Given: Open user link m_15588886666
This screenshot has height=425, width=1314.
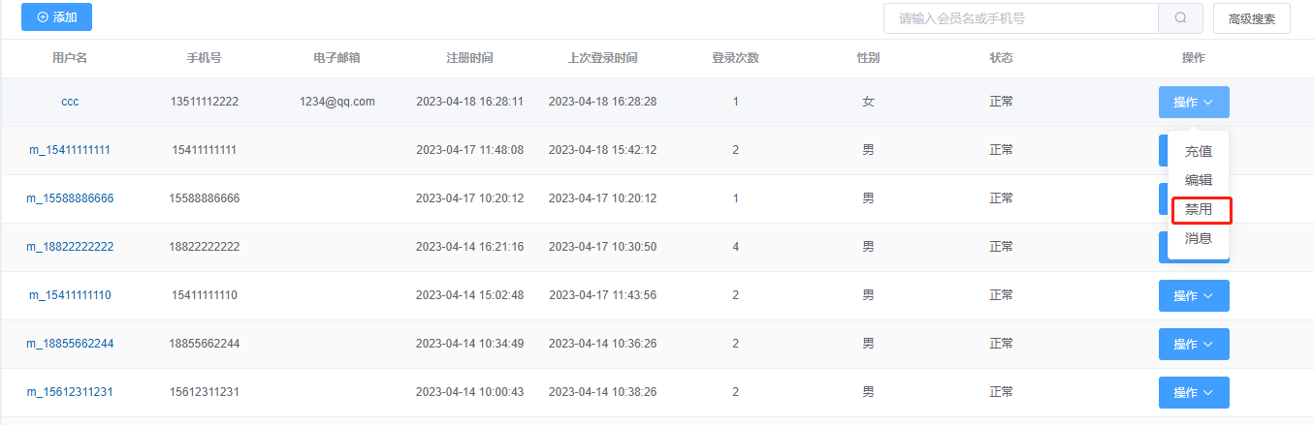Looking at the screenshot, I should (x=70, y=198).
